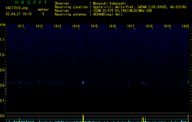Click the gray vertical range bar near 0.8 kHz
The height and width of the screenshot is (122, 192).
click(x=6, y=81)
